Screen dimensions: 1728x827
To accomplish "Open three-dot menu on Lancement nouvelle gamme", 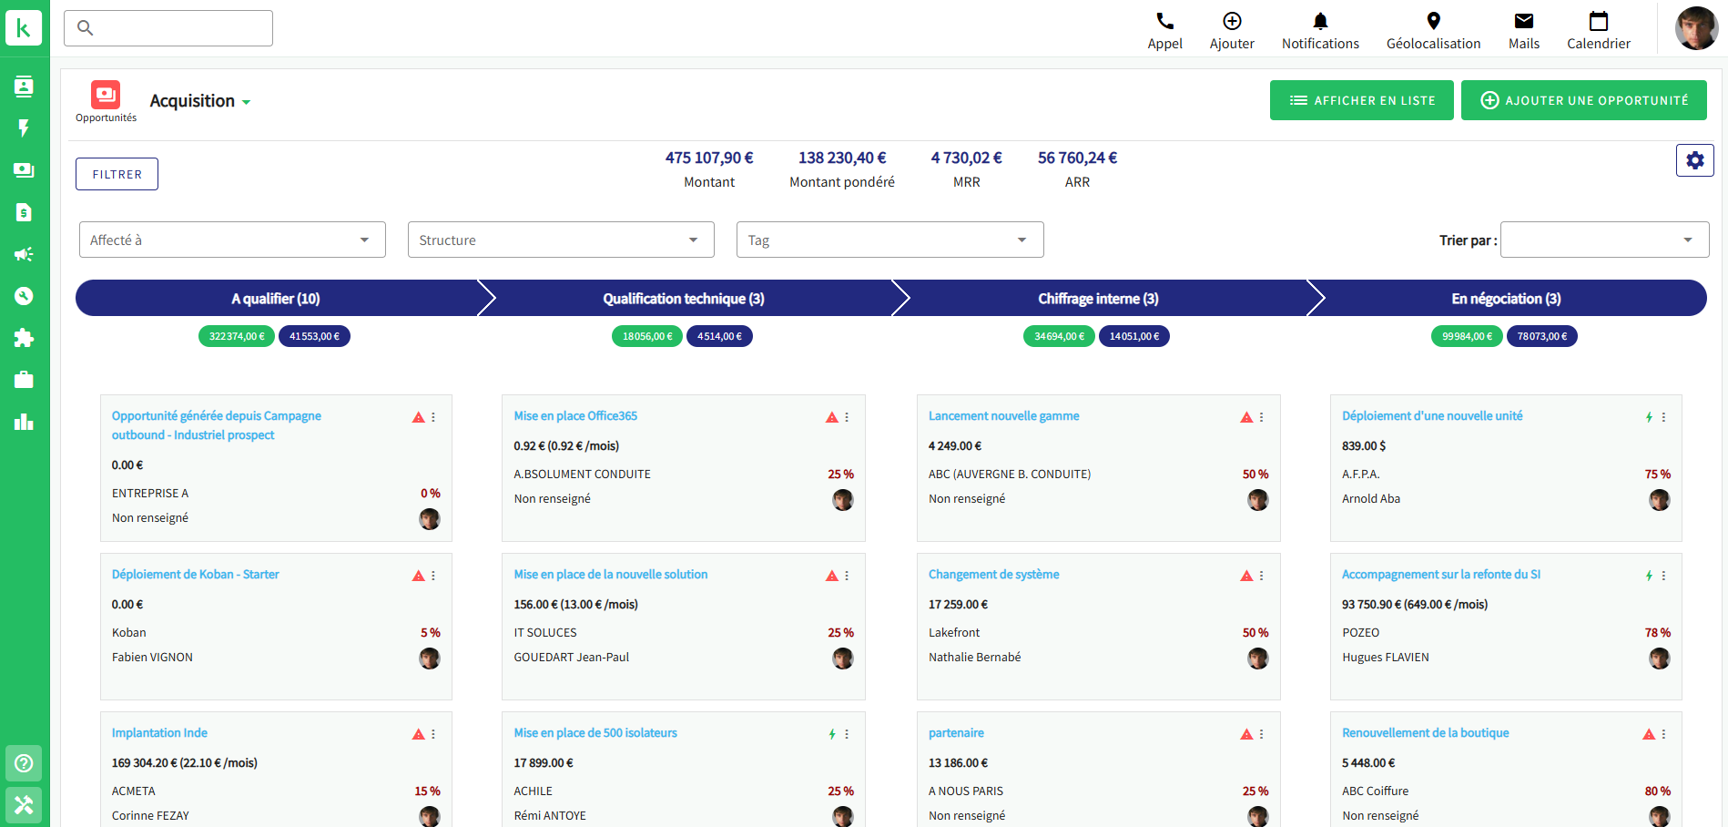I will (1261, 417).
